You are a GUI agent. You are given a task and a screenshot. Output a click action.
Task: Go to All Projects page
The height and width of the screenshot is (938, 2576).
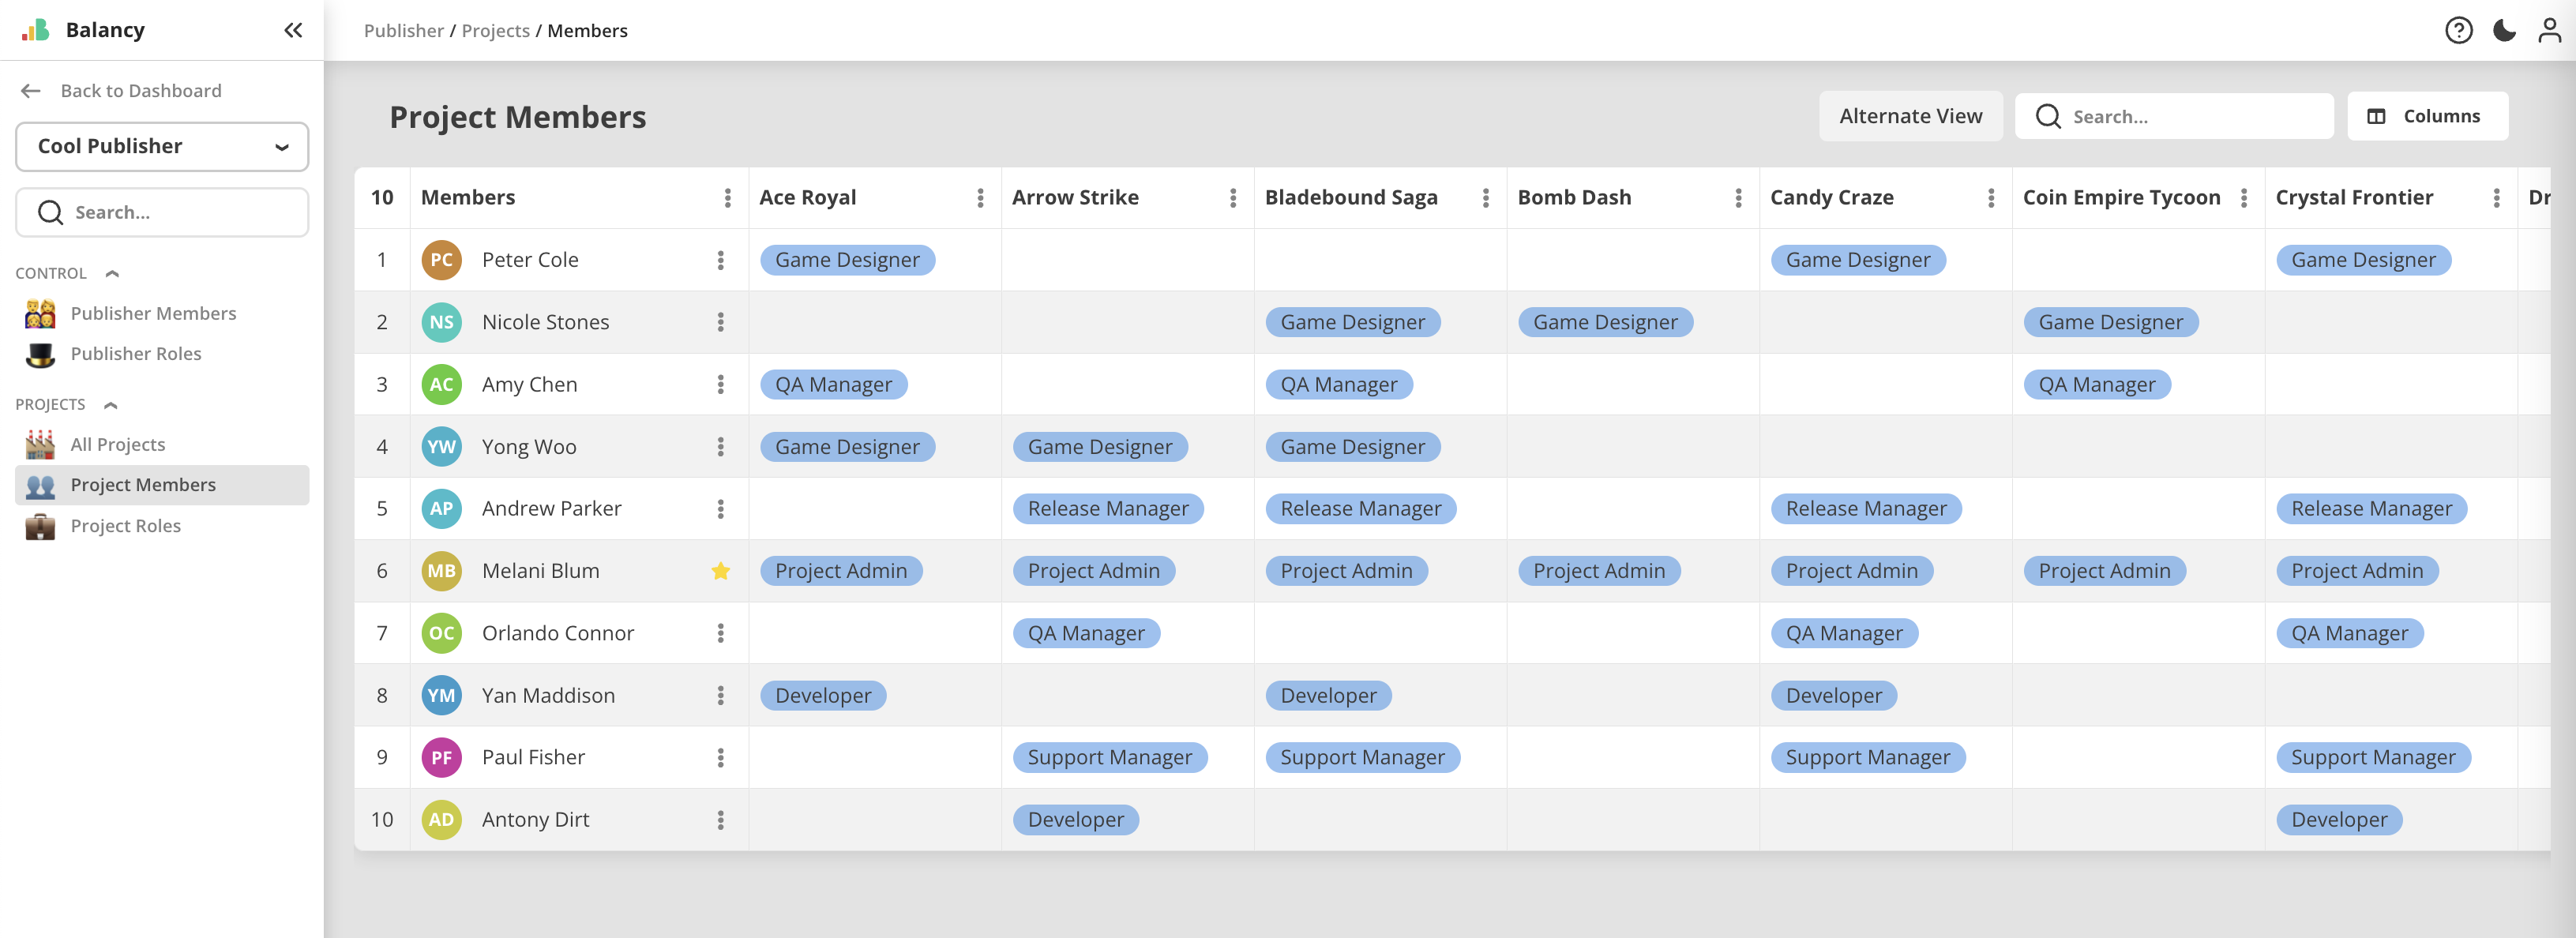[117, 444]
